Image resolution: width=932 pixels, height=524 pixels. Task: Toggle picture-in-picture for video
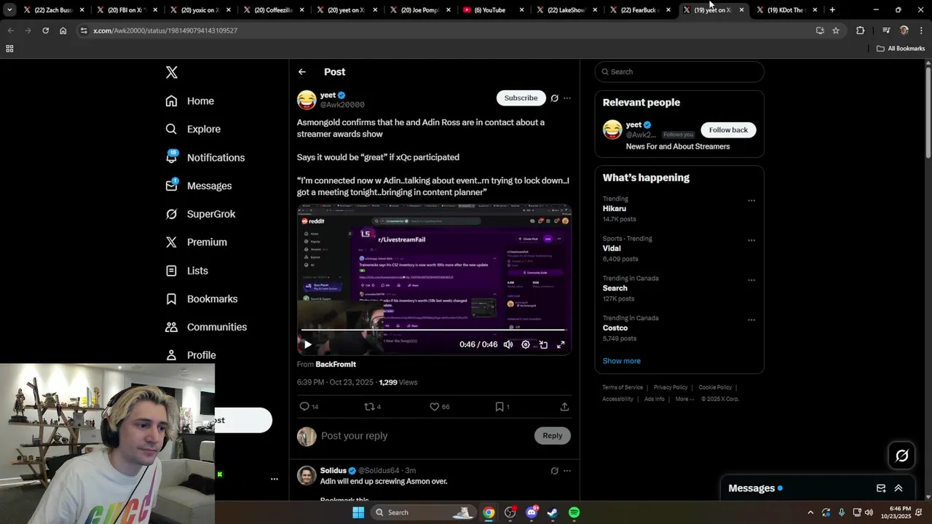(x=543, y=345)
